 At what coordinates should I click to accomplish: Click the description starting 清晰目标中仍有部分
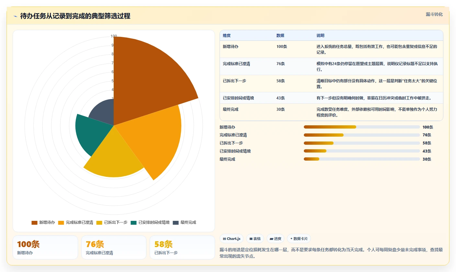point(377,84)
